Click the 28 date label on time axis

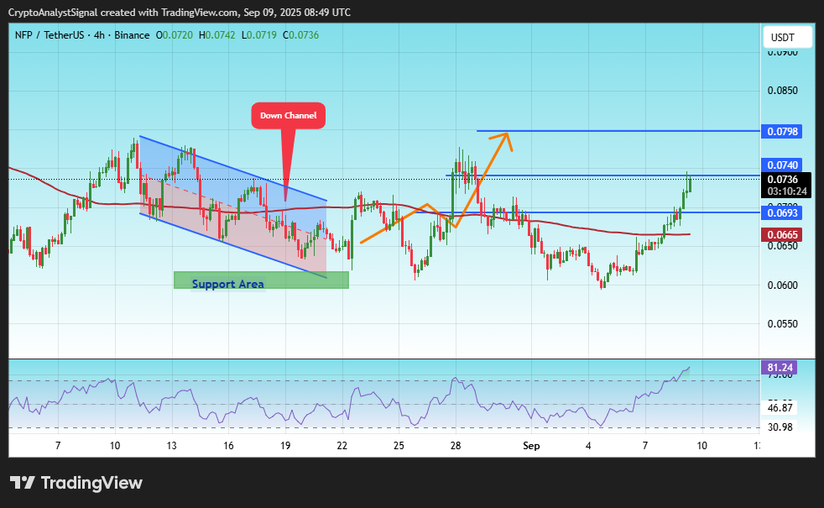coord(455,446)
